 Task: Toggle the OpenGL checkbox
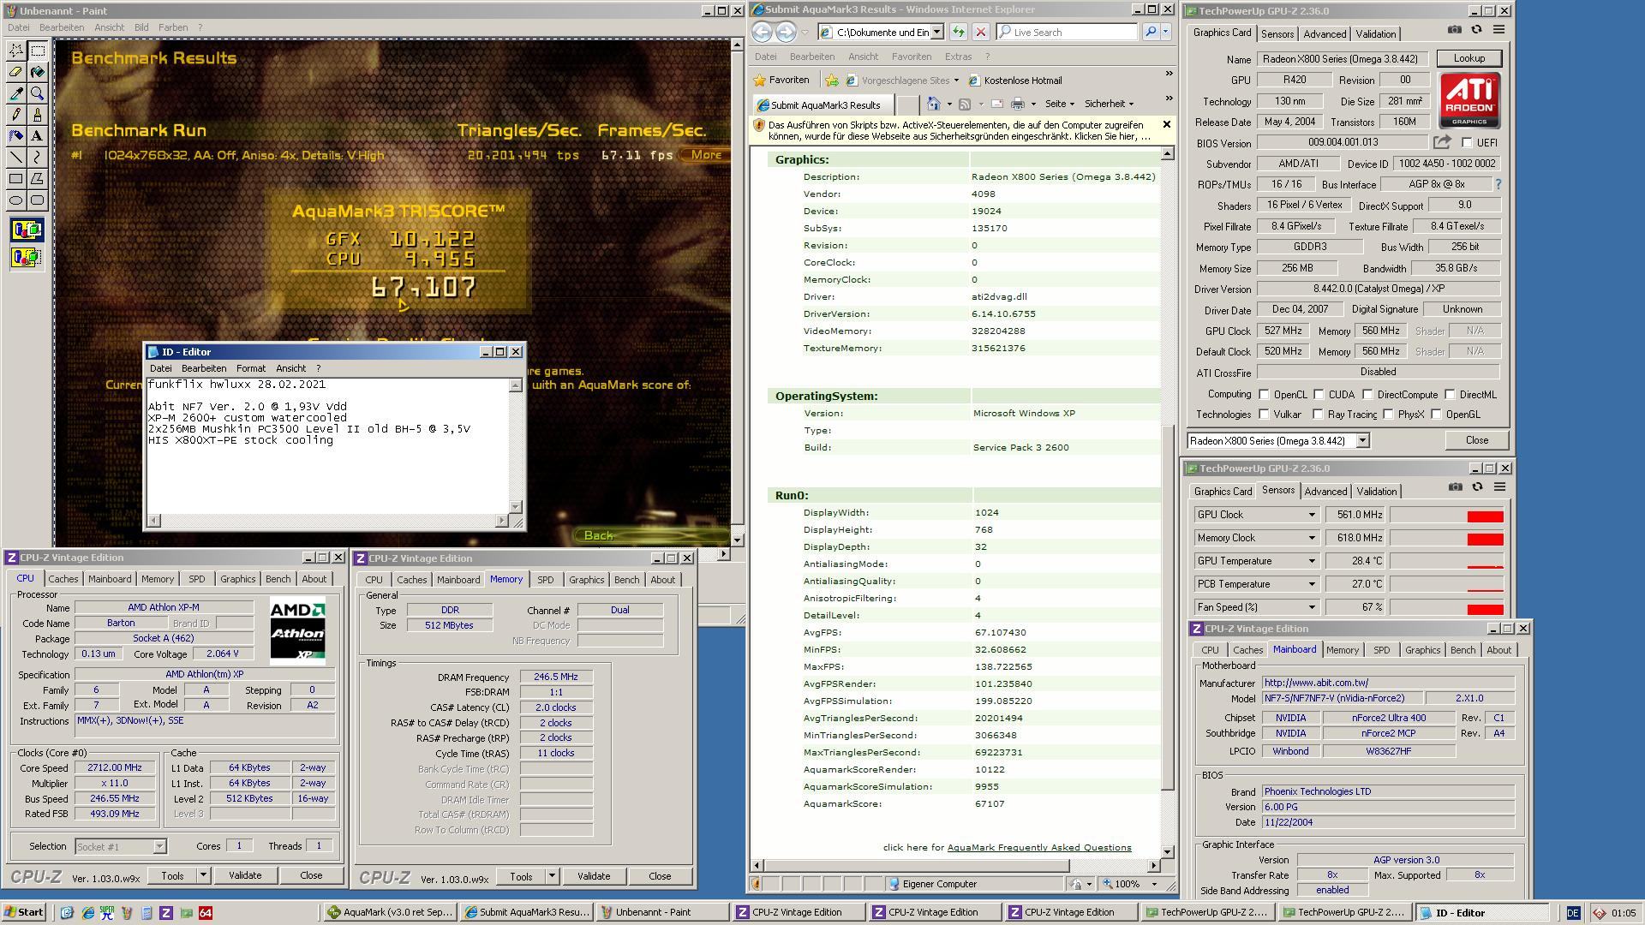[1436, 415]
